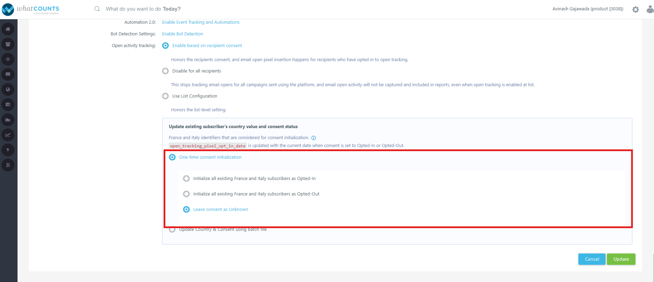Open the Enable Bot Detection link
This screenshot has width=654, height=282.
[x=182, y=34]
